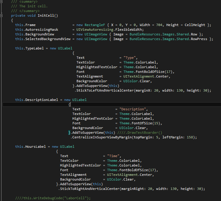Click the HoursLabel field name
Viewport: 221px width, 201px height.
coord(36,147)
